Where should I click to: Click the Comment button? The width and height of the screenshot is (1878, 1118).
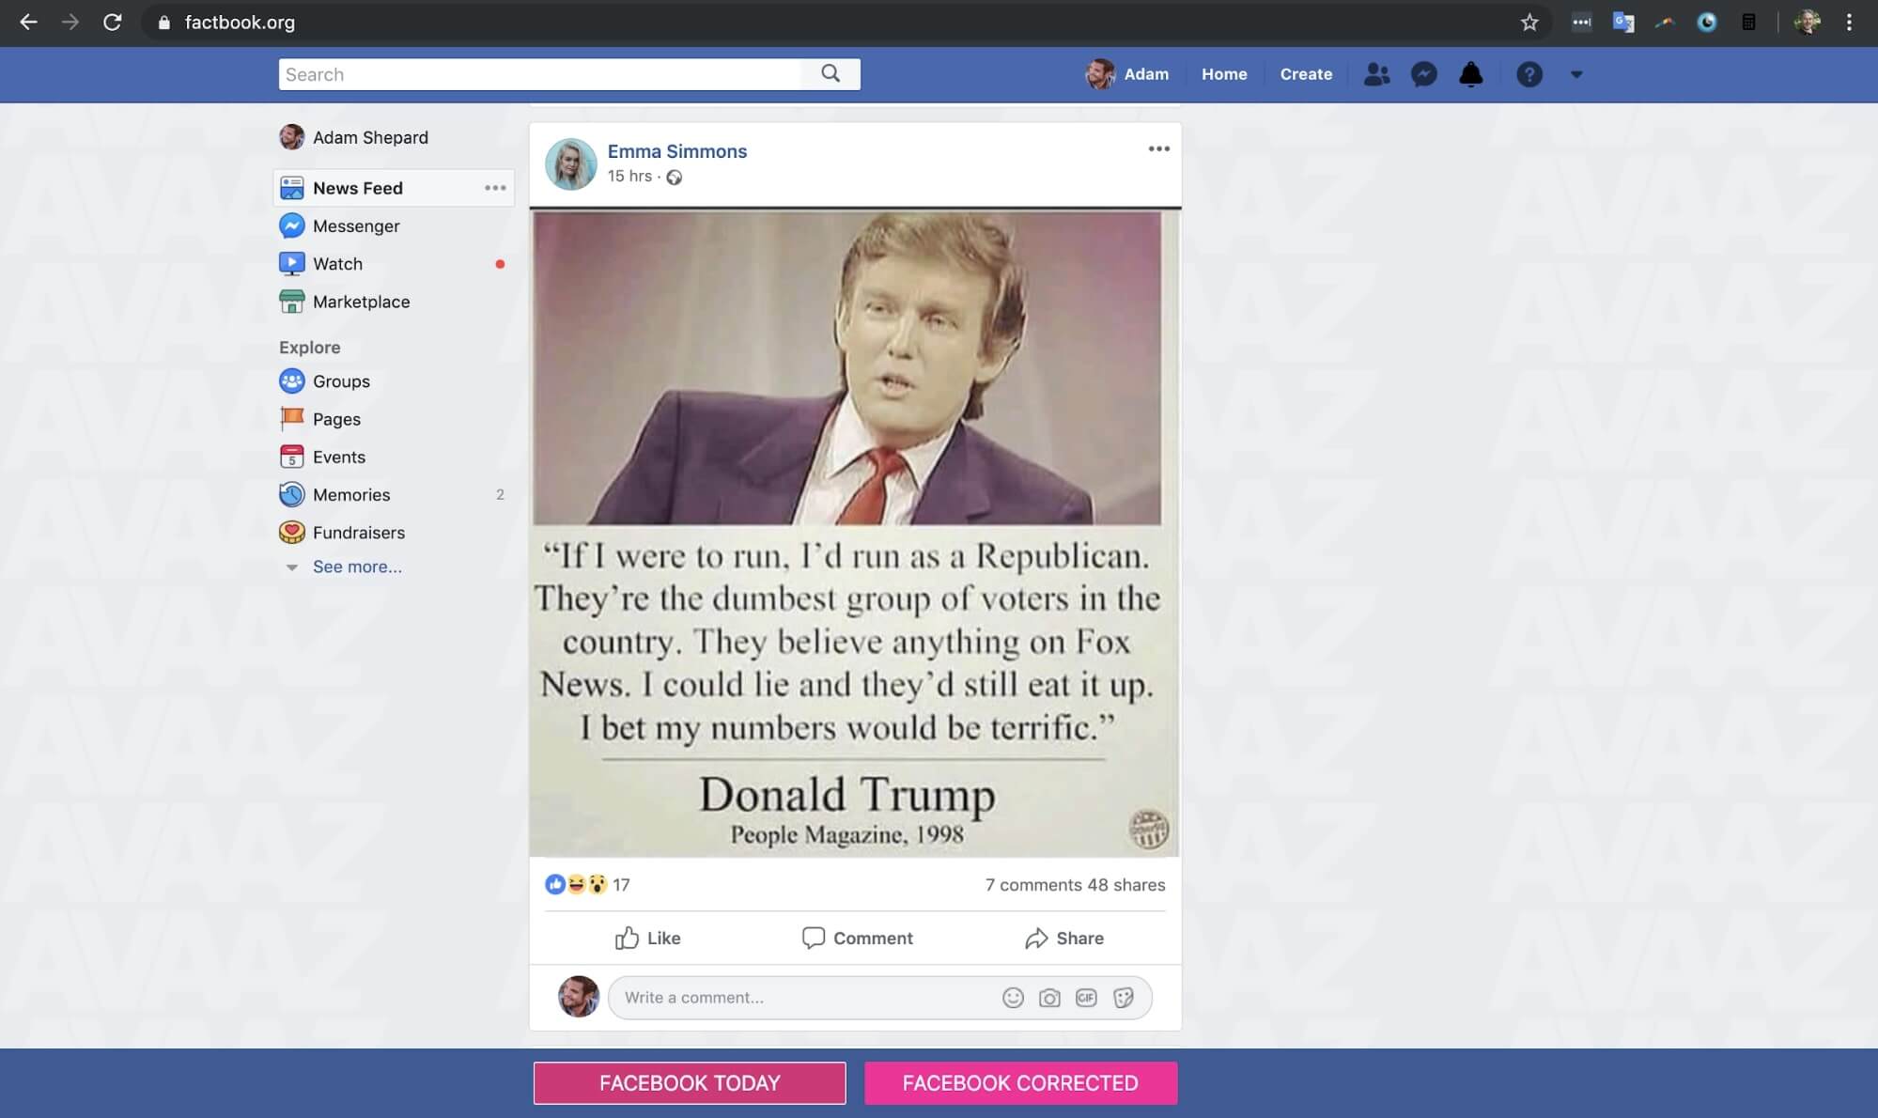tap(857, 938)
